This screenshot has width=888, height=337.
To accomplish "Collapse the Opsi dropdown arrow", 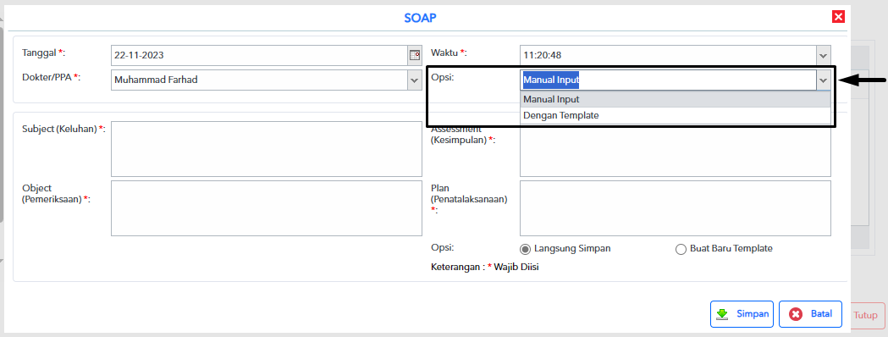I will [x=823, y=80].
